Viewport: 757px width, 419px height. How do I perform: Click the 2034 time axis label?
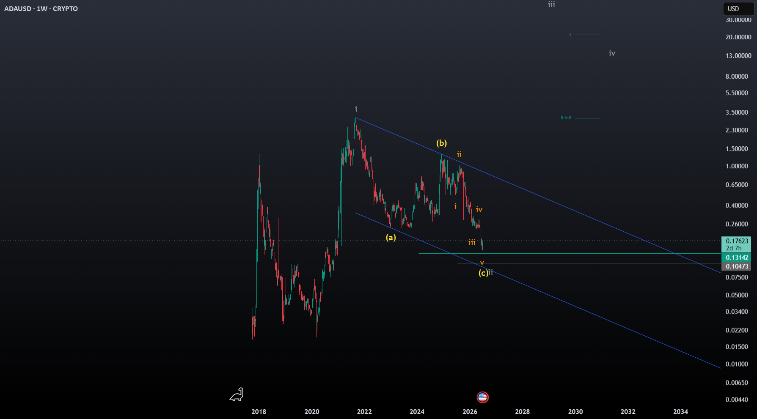coord(680,411)
